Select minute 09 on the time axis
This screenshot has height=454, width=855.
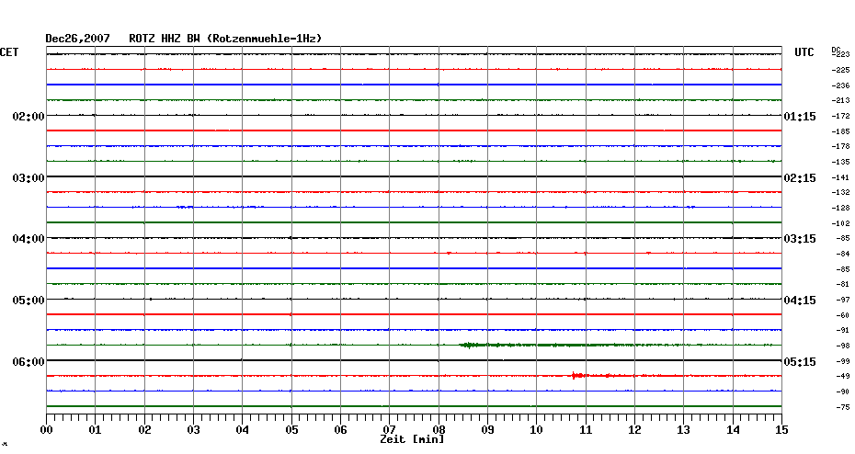tap(487, 429)
